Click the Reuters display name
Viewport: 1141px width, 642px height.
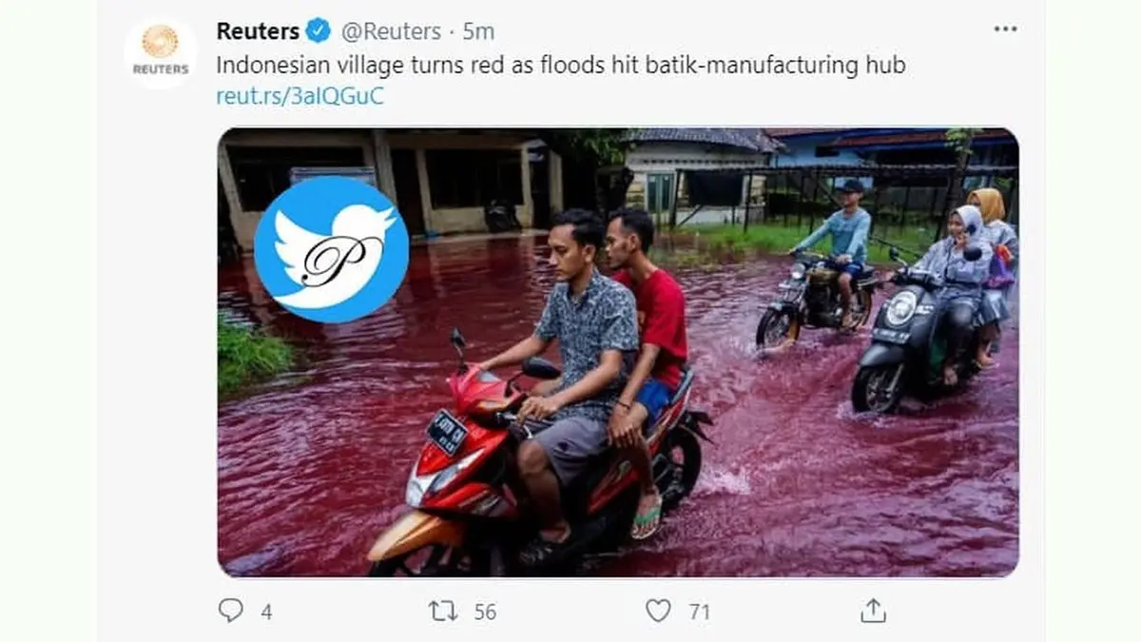click(258, 31)
